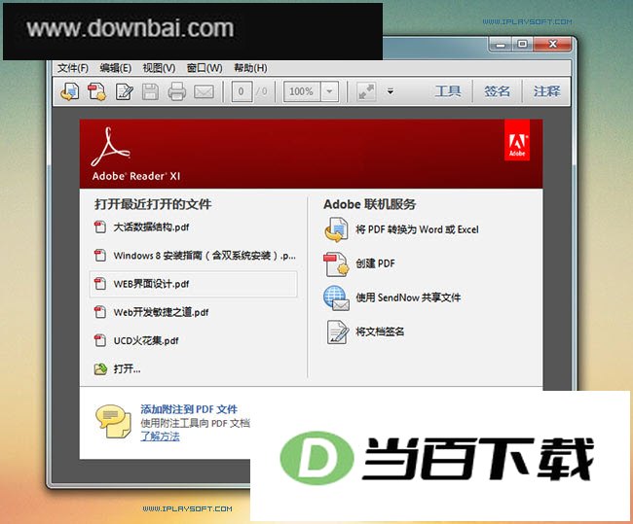The width and height of the screenshot is (633, 524).
Task: Click the PDF icon beside UCD火花集.pdf
Action: click(x=100, y=340)
